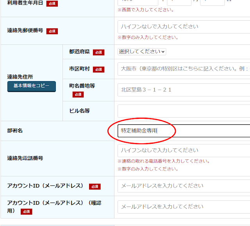Image resolution: width=250 pixels, height=226 pixels.
Task: Click the 部署名 row label
Action: [x=15, y=131]
